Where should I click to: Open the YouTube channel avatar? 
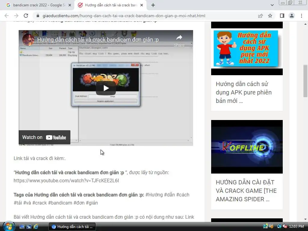[x=28, y=39]
